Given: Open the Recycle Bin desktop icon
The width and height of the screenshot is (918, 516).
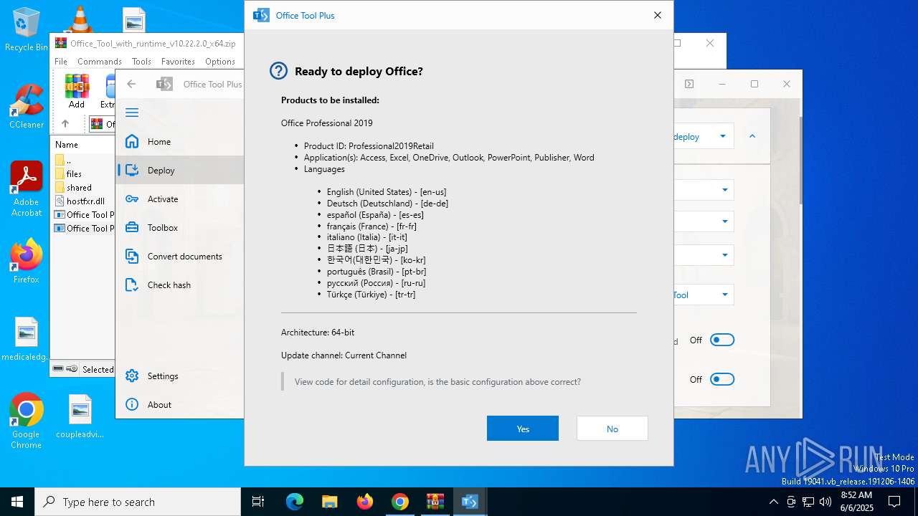Looking at the screenshot, I should tap(27, 30).
